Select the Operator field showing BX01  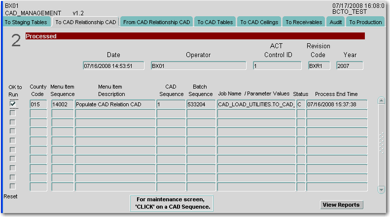click(198, 65)
